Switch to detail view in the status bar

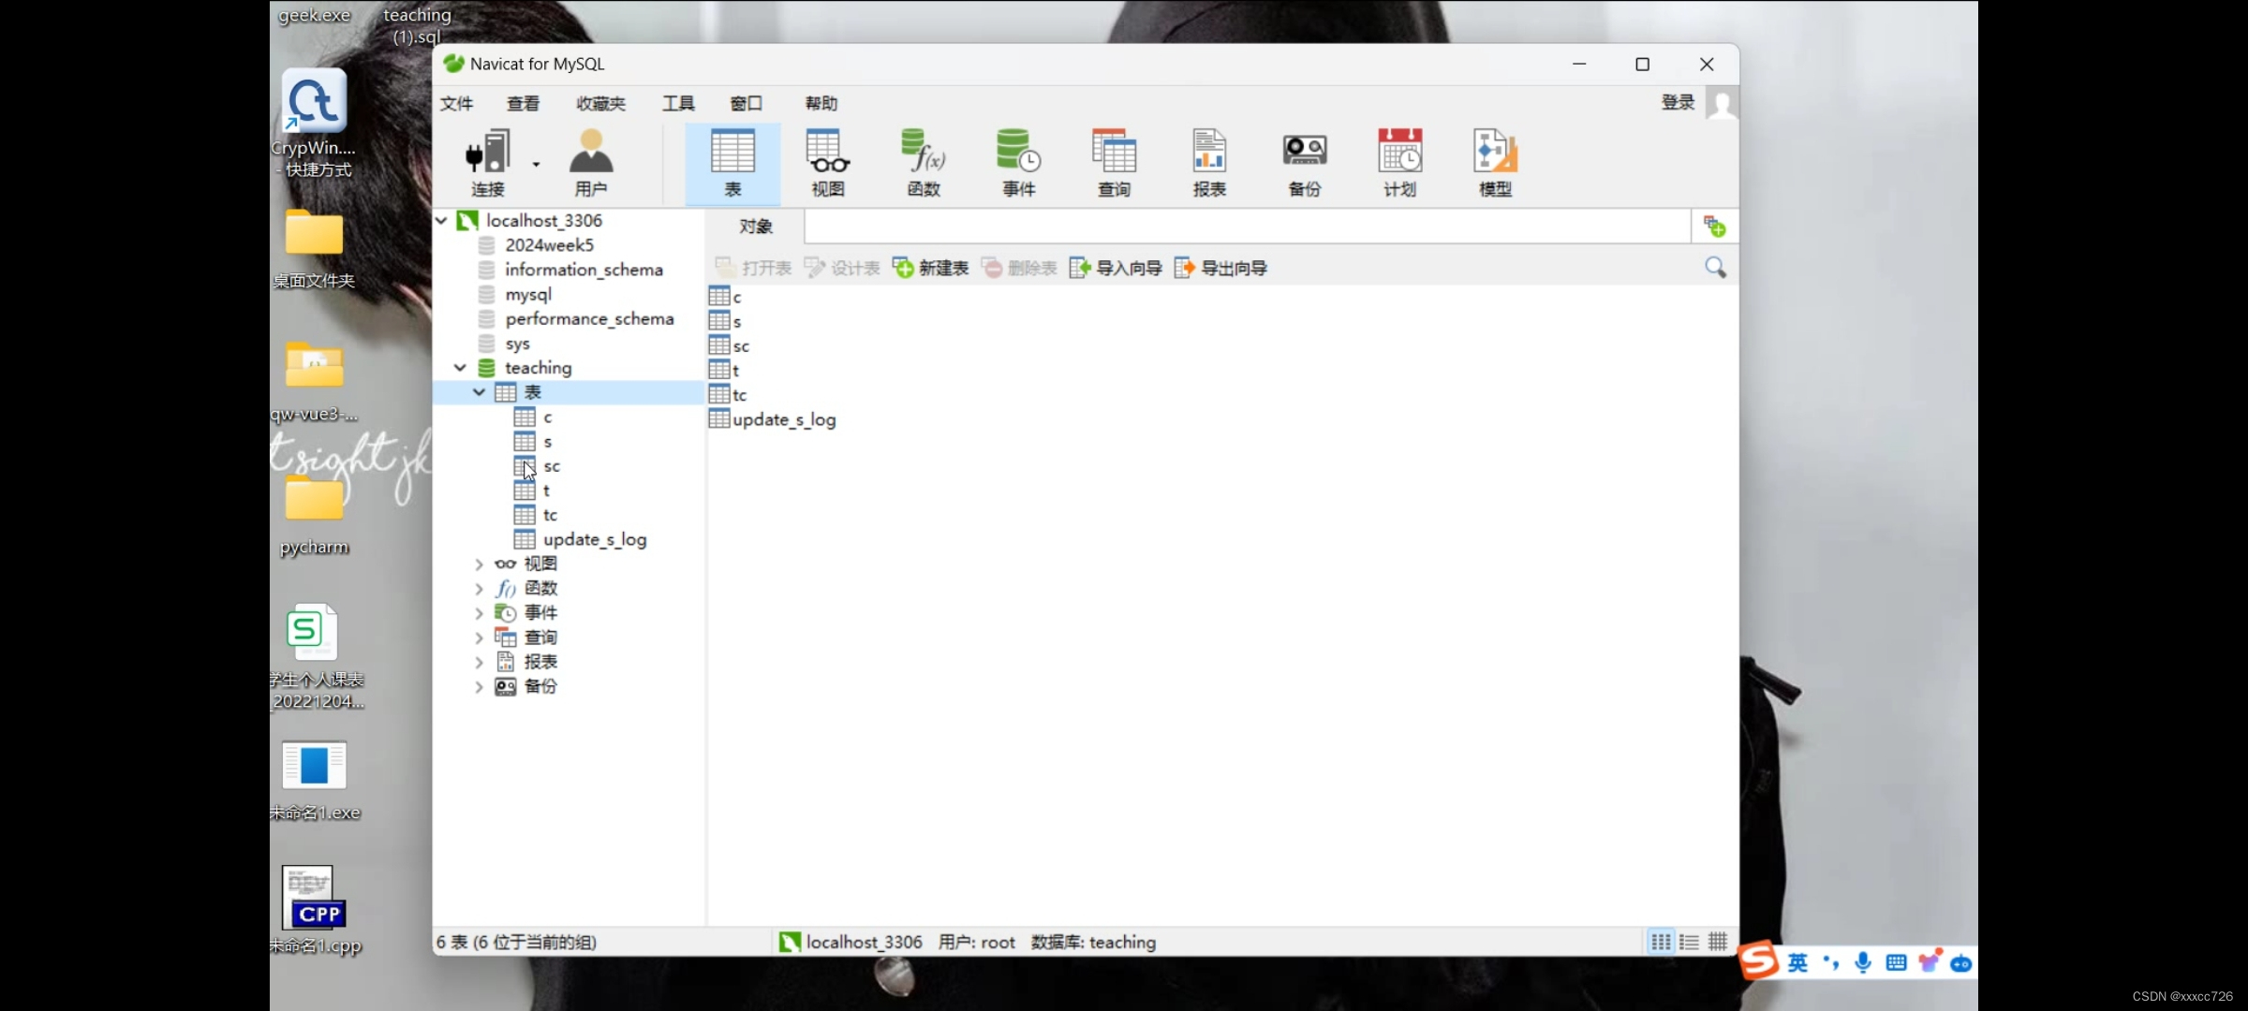(x=1717, y=942)
